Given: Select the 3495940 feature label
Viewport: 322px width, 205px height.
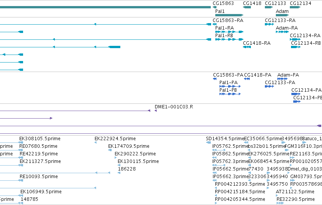Looking at the screenshot, I should [277, 177].
